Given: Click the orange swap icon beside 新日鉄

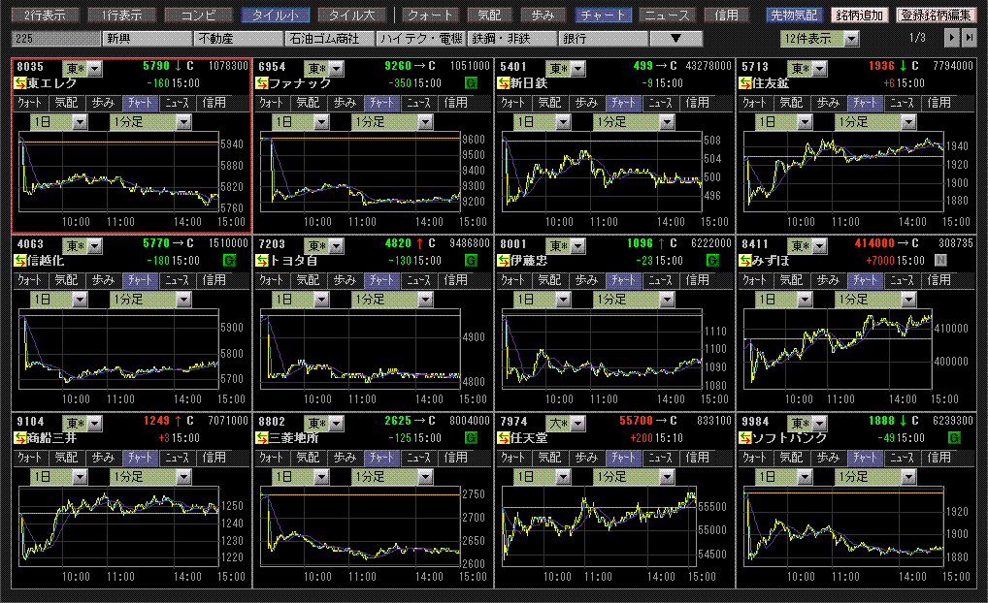Looking at the screenshot, I should pyautogui.click(x=504, y=83).
